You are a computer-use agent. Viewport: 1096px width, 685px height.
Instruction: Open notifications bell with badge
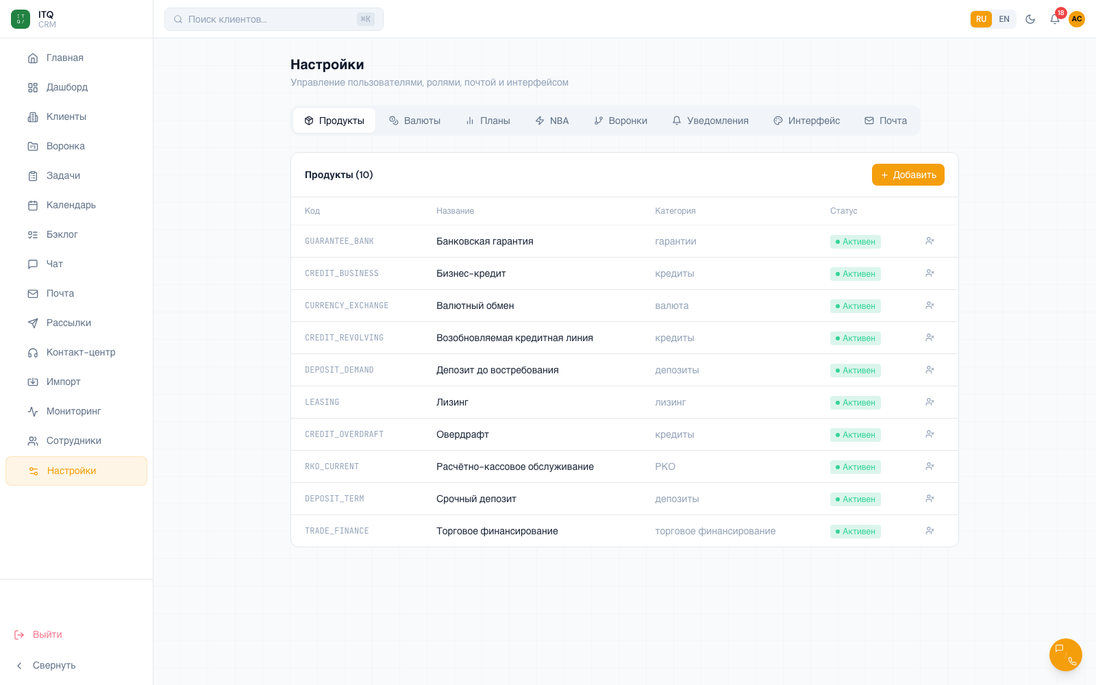tap(1056, 18)
